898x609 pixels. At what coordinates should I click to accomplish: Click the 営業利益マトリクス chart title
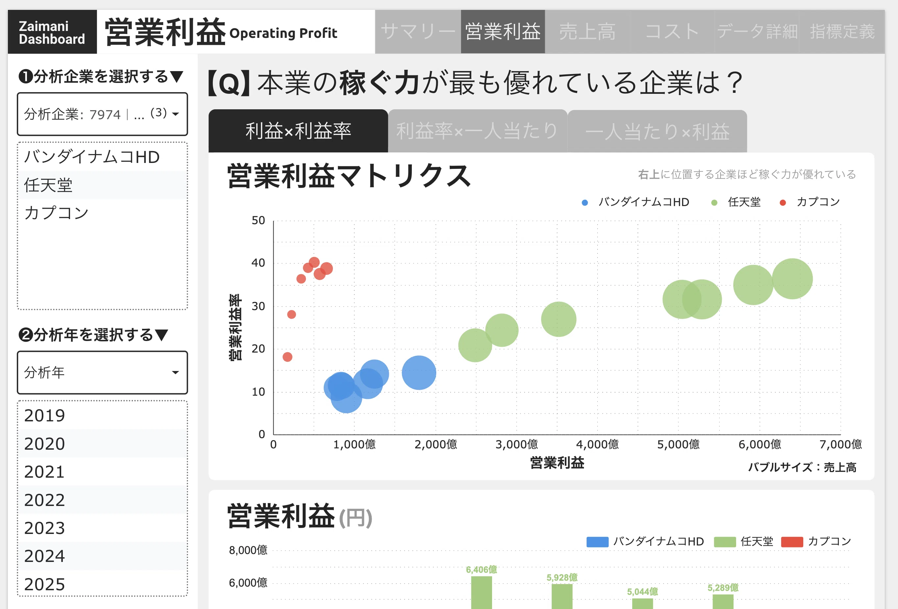click(x=349, y=176)
